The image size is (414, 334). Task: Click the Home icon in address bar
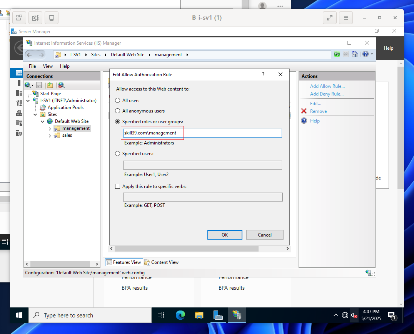pos(355,54)
